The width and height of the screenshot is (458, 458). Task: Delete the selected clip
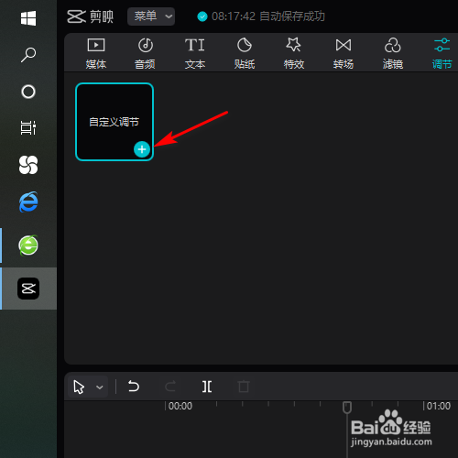pos(244,387)
